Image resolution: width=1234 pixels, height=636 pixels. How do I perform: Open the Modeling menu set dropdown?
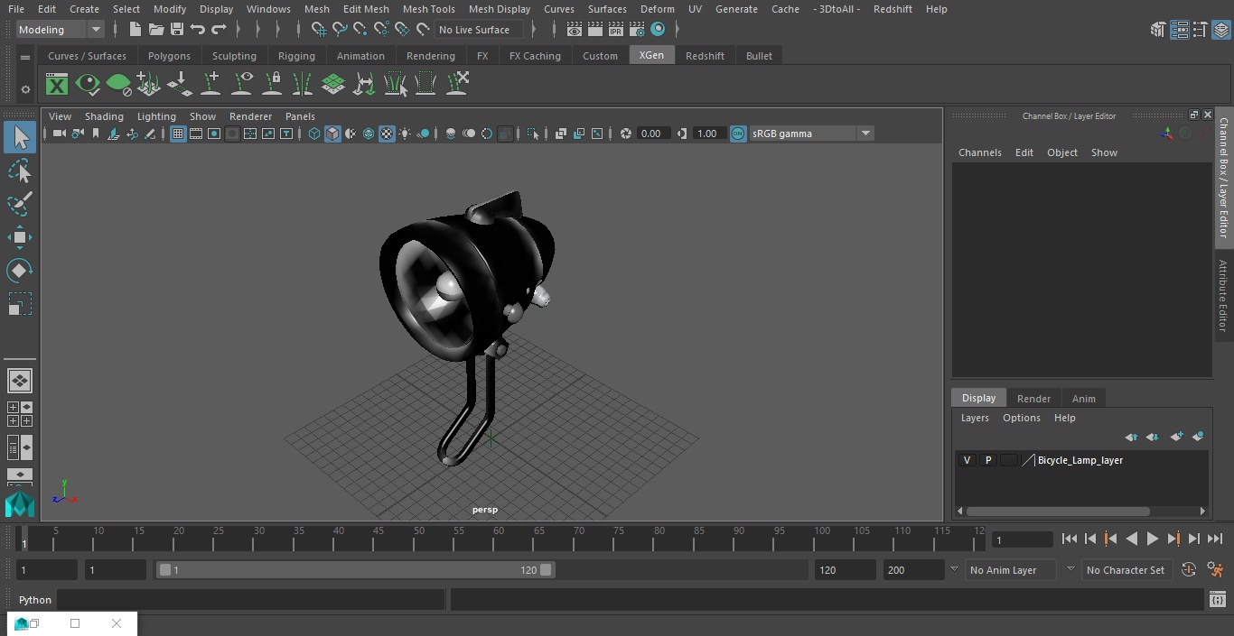point(61,30)
